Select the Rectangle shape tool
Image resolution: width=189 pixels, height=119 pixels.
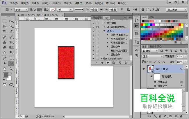[x=11, y=63]
